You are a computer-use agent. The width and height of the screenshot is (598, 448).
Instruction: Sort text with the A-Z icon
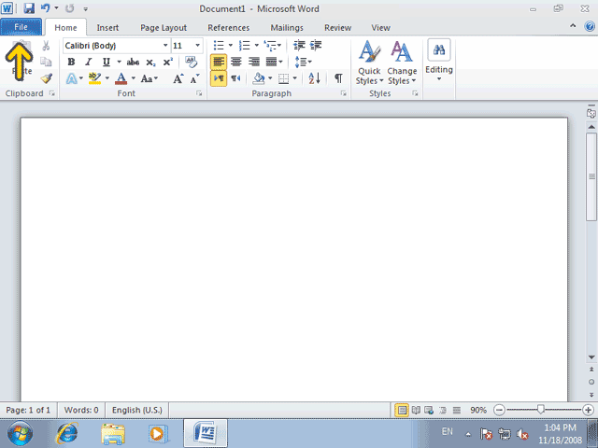click(314, 78)
